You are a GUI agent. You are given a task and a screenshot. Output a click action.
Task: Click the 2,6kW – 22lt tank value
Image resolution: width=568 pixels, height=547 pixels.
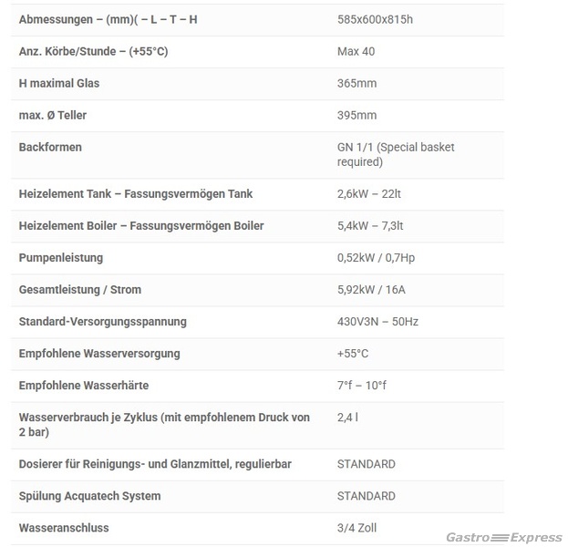[369, 194]
